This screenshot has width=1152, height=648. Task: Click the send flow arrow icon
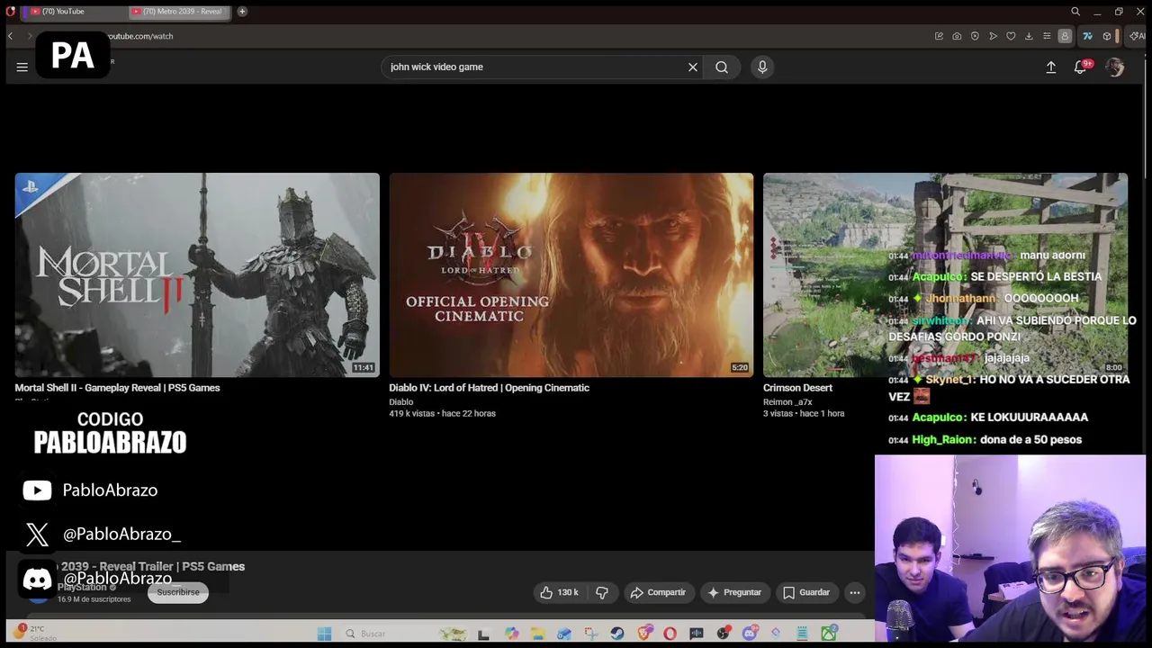pos(993,36)
